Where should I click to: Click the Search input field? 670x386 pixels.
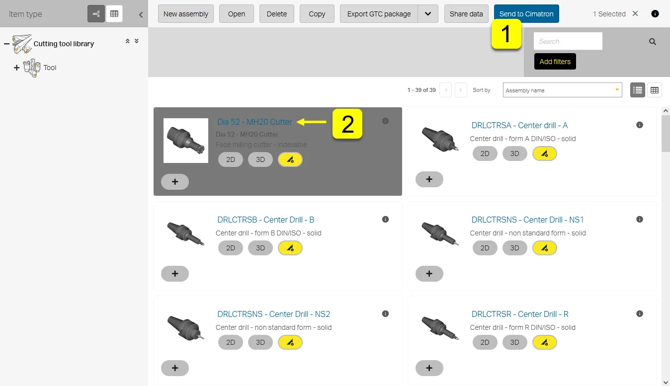pos(568,41)
